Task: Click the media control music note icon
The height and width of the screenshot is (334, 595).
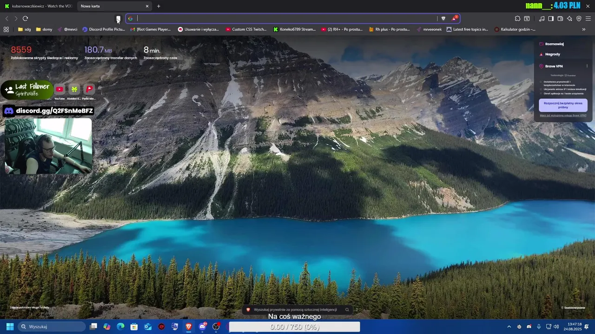Action: coord(542,19)
